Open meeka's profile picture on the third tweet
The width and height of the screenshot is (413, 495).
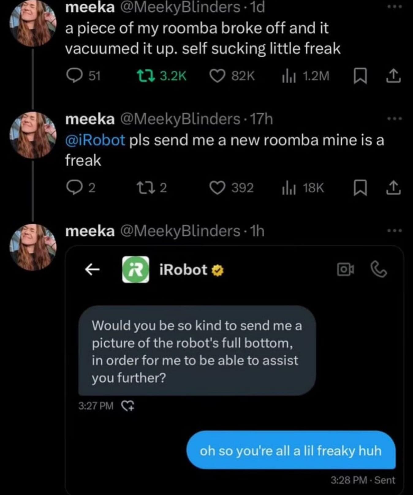click(x=33, y=247)
